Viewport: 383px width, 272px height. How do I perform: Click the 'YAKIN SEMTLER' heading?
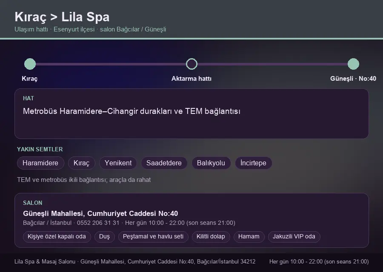click(x=40, y=149)
